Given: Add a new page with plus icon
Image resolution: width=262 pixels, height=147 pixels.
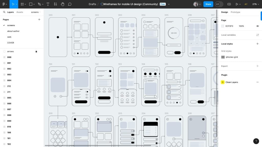Looking at the screenshot, I should tap(39, 19).
